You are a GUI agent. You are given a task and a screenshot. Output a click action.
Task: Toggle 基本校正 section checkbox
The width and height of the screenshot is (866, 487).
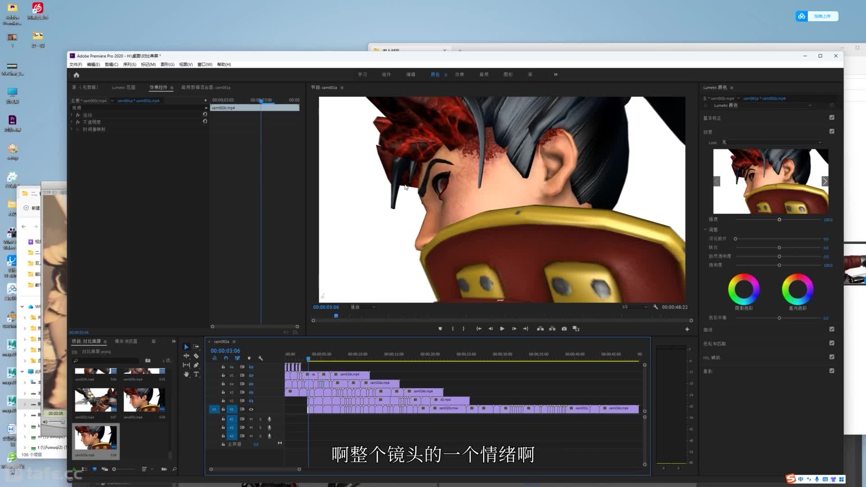coord(832,117)
